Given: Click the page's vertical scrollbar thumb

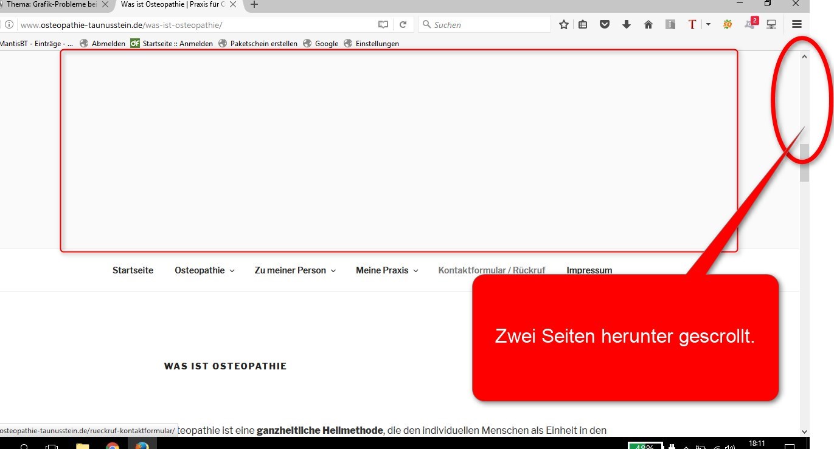Looking at the screenshot, I should tap(804, 162).
